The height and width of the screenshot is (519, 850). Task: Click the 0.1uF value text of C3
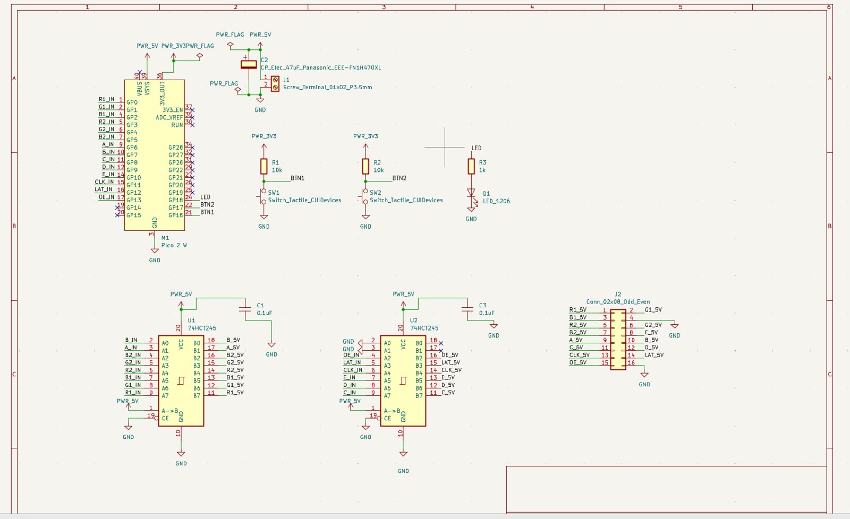(487, 313)
